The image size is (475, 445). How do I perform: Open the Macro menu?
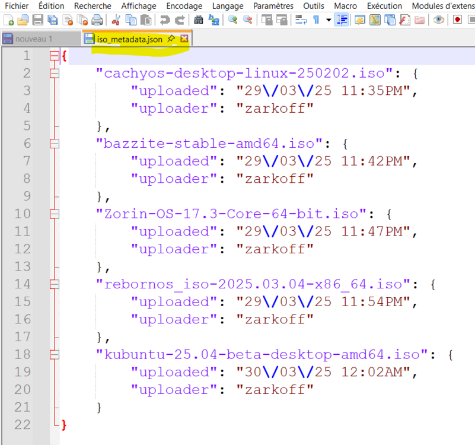(x=345, y=6)
